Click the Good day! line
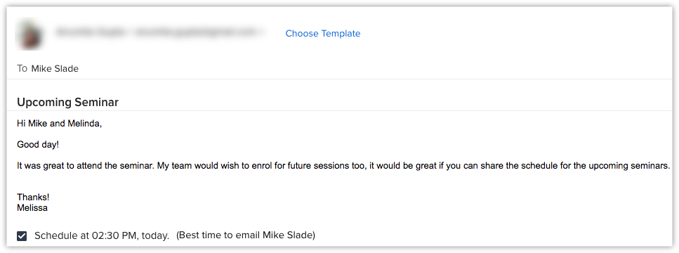The width and height of the screenshot is (679, 253). tap(38, 145)
